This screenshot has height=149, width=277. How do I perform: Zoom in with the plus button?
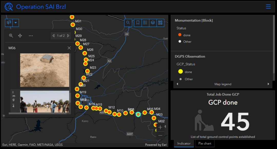pos(160,127)
